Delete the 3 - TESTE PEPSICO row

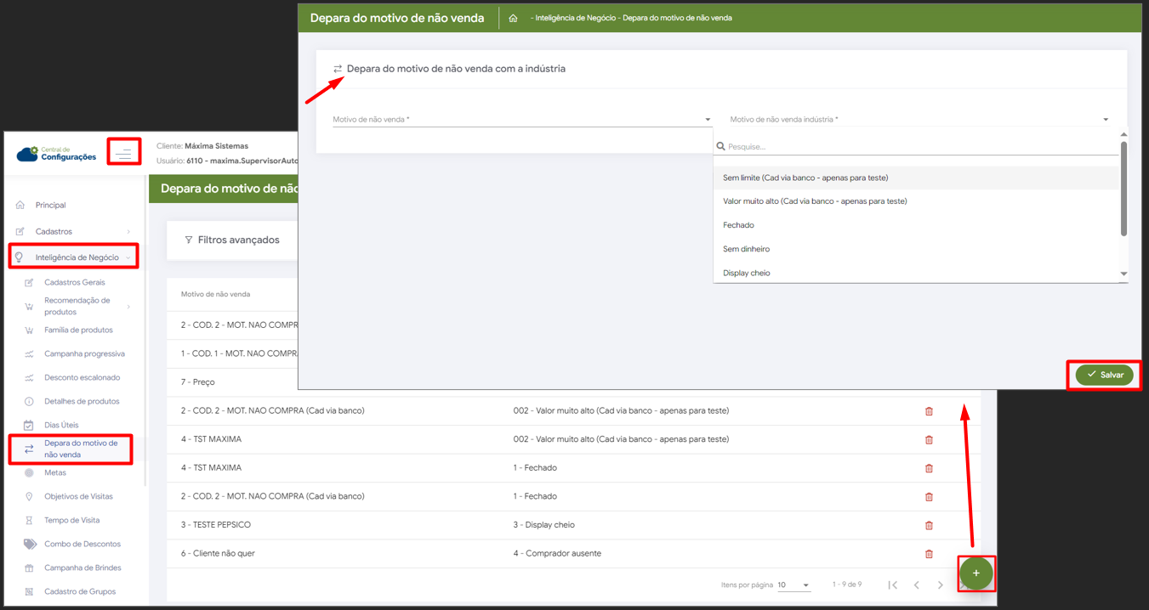(929, 525)
